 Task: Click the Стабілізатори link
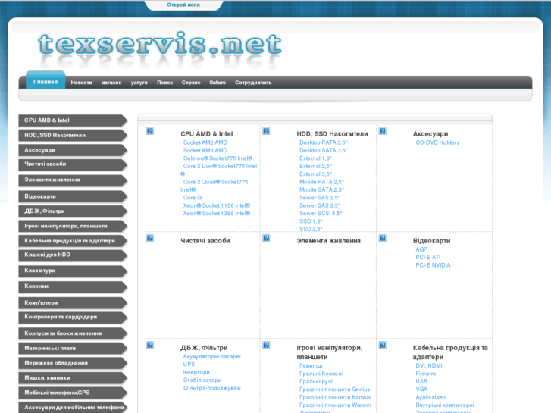point(202,380)
